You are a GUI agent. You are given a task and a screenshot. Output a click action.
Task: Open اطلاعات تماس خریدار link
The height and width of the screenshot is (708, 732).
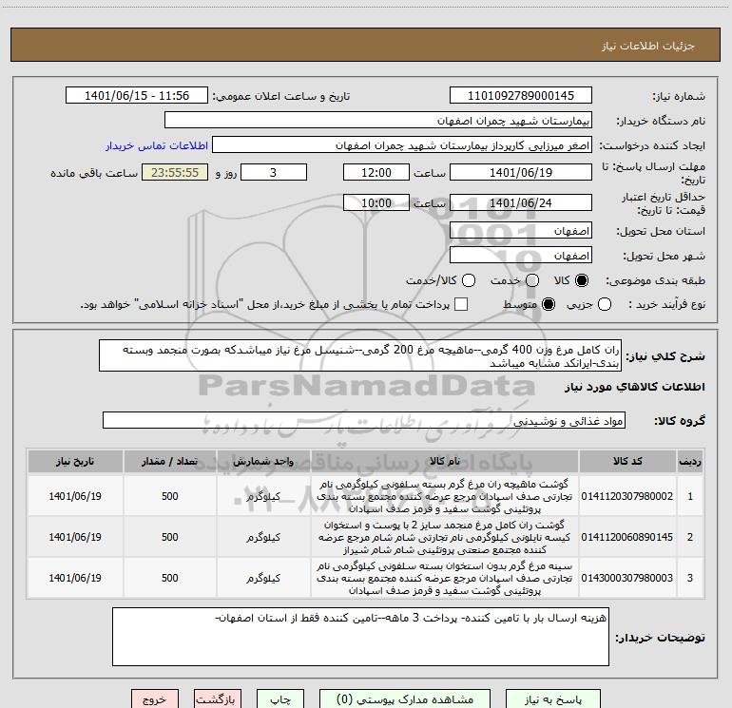pos(157,145)
